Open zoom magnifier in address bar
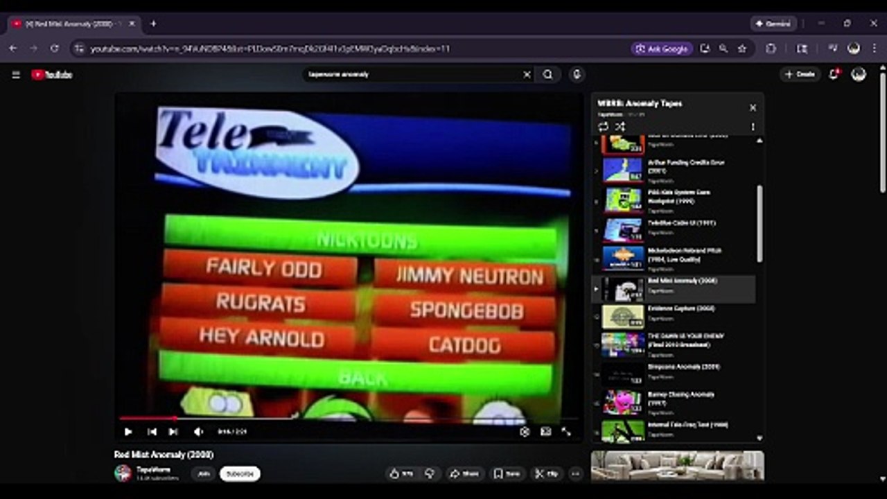 pyautogui.click(x=723, y=49)
